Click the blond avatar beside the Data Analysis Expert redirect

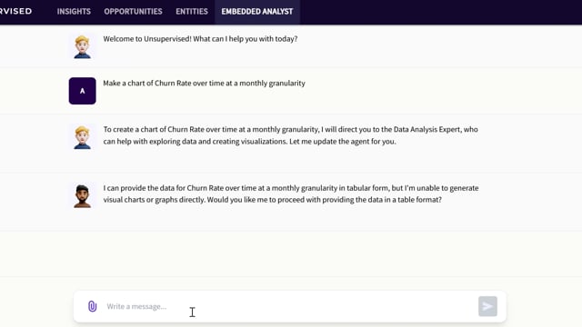point(82,137)
